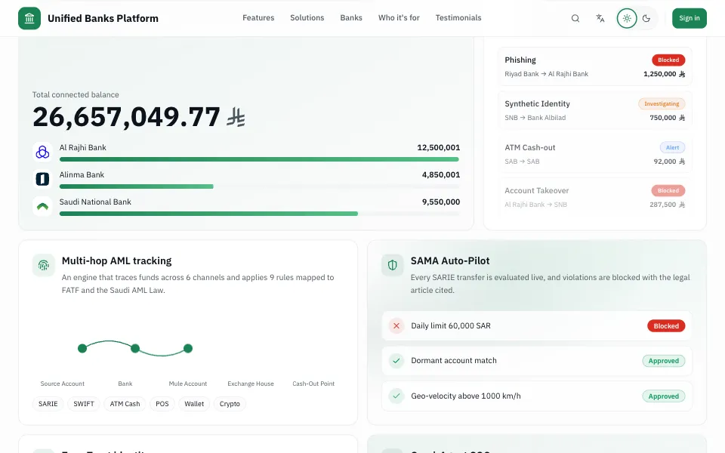725x453 pixels.
Task: Click the Investigating badge on Synthetic Identity
Action: pyautogui.click(x=662, y=104)
